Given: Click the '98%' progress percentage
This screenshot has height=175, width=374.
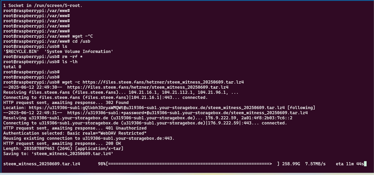Looking at the screenshot, I should [x=101, y=164].
